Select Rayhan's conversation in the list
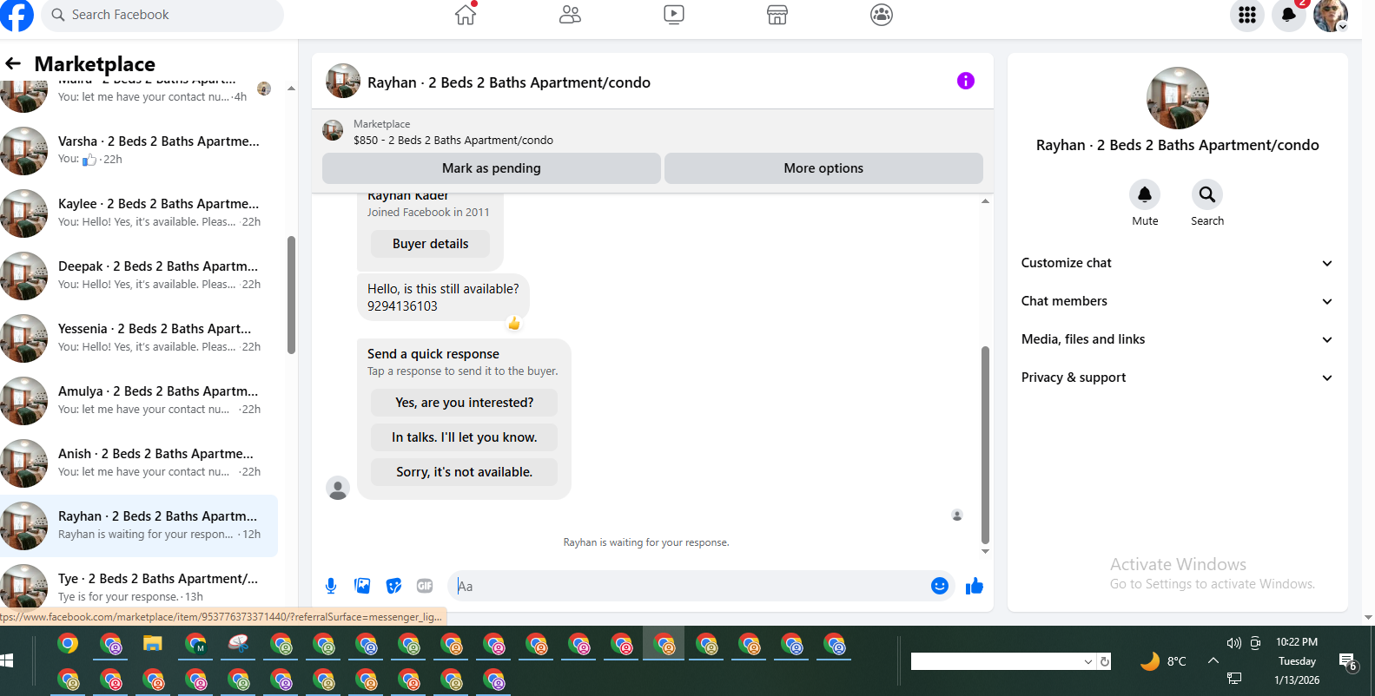1375x696 pixels. tap(139, 525)
